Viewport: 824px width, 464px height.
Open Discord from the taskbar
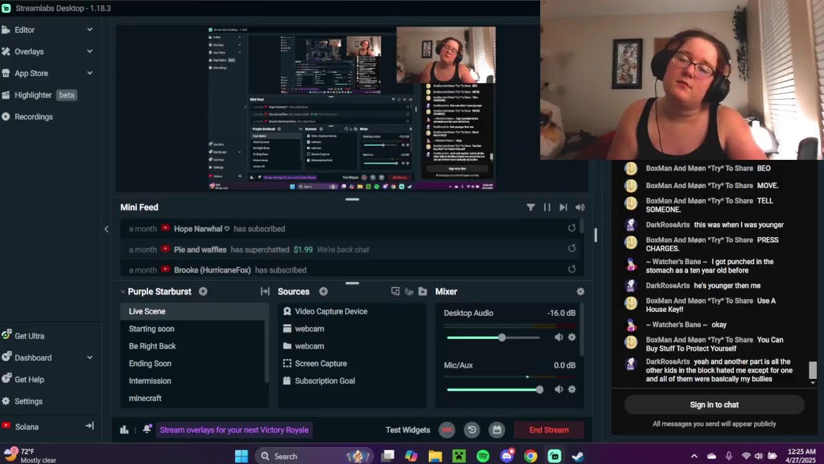click(507, 456)
